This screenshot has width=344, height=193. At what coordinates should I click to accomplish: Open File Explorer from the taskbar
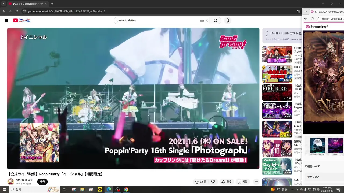[83, 189]
